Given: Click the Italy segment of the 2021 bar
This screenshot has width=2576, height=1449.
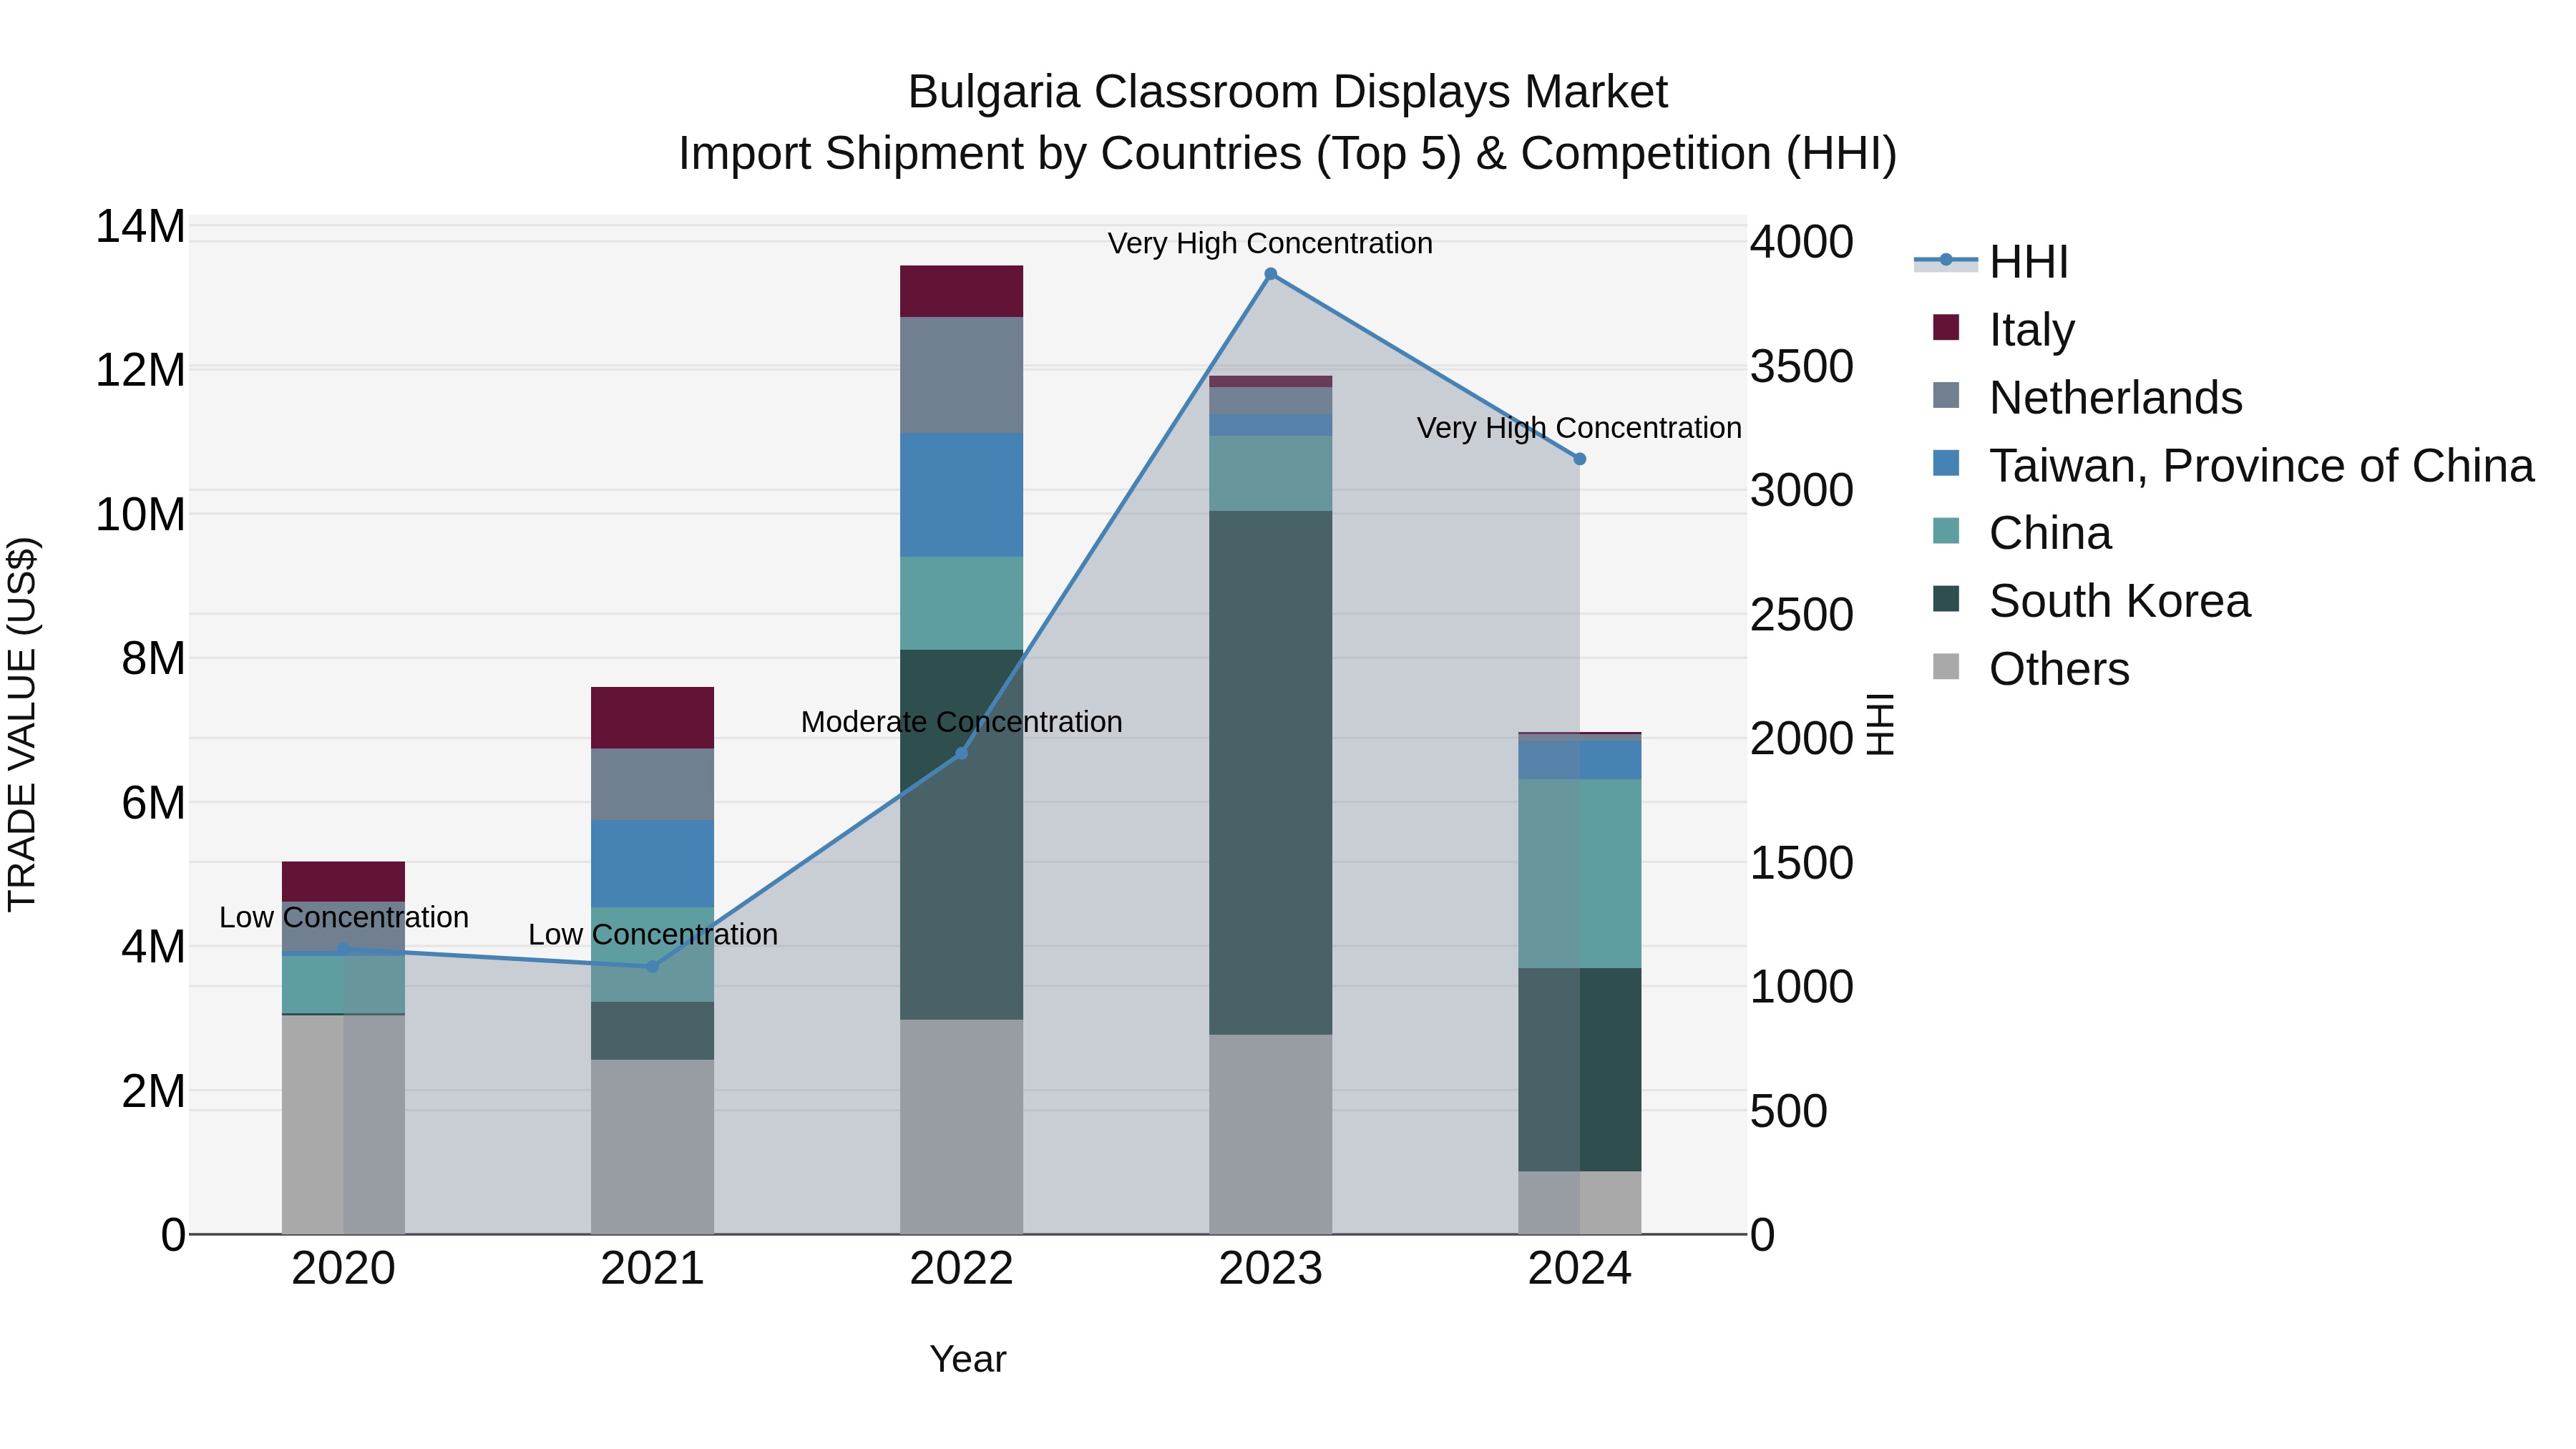Looking at the screenshot, I should (653, 718).
